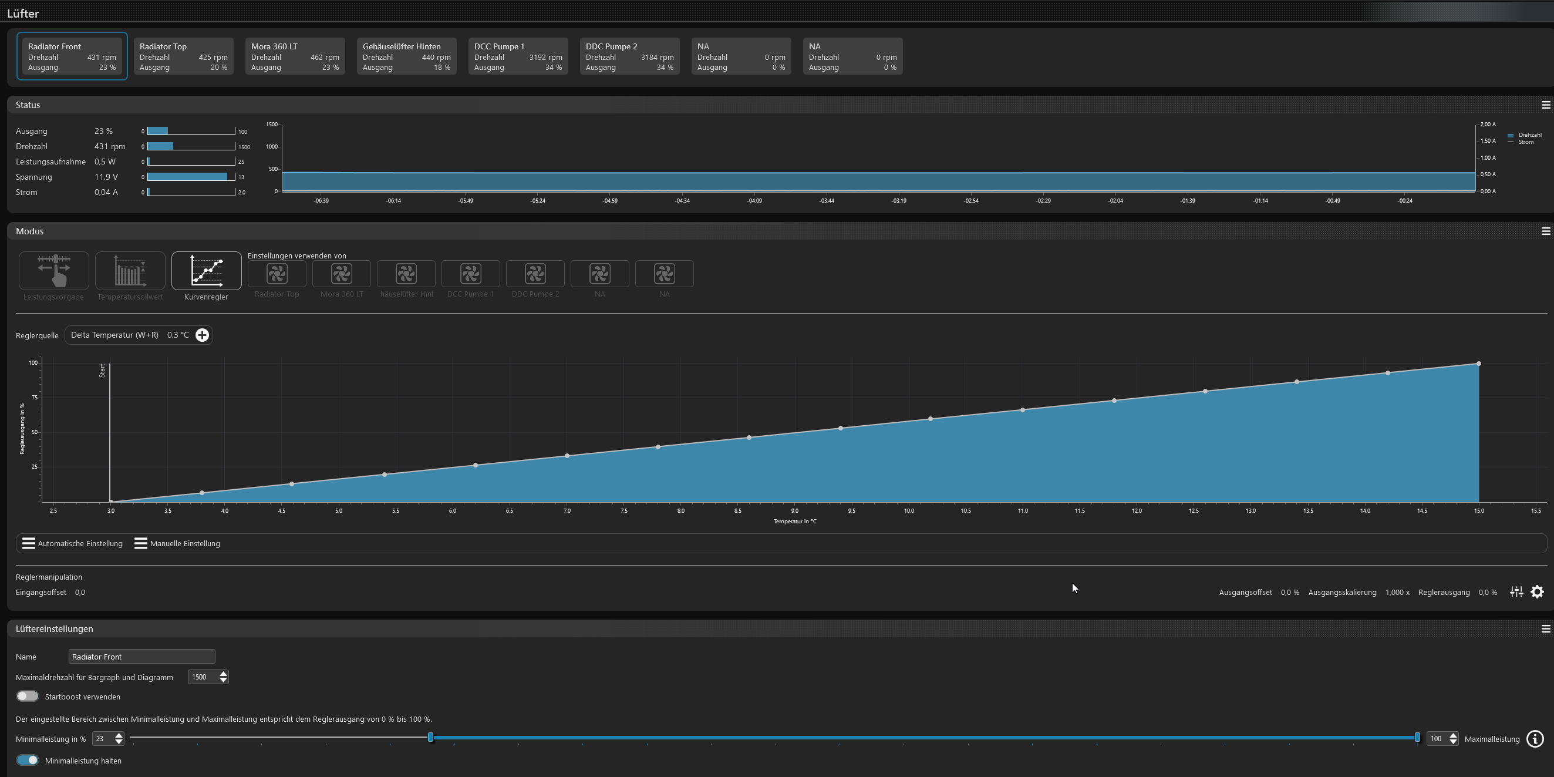Click the Minimalleistung slider handle
The image size is (1554, 777).
(430, 738)
